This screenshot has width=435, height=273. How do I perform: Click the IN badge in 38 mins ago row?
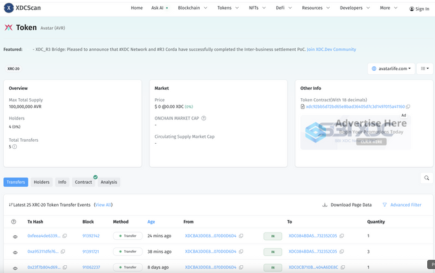[272, 252]
